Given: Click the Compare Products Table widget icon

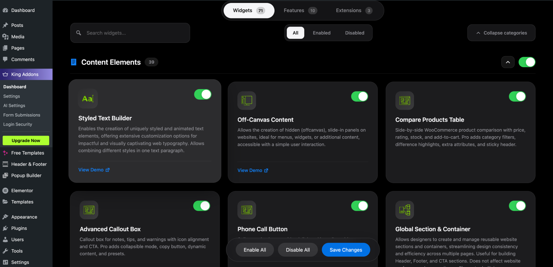Looking at the screenshot, I should click(x=405, y=100).
